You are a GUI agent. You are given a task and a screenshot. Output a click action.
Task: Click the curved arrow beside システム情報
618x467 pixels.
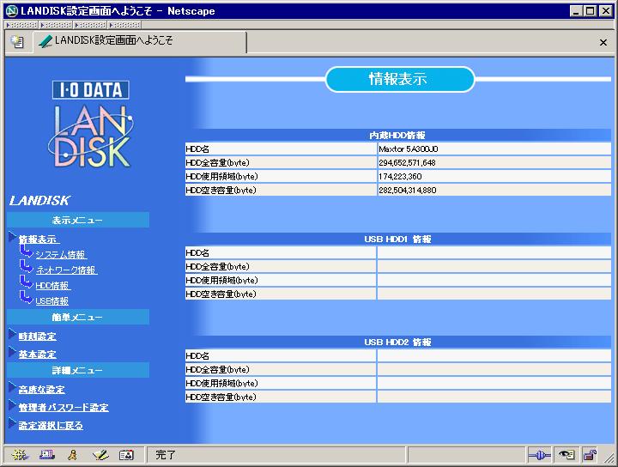[26, 252]
